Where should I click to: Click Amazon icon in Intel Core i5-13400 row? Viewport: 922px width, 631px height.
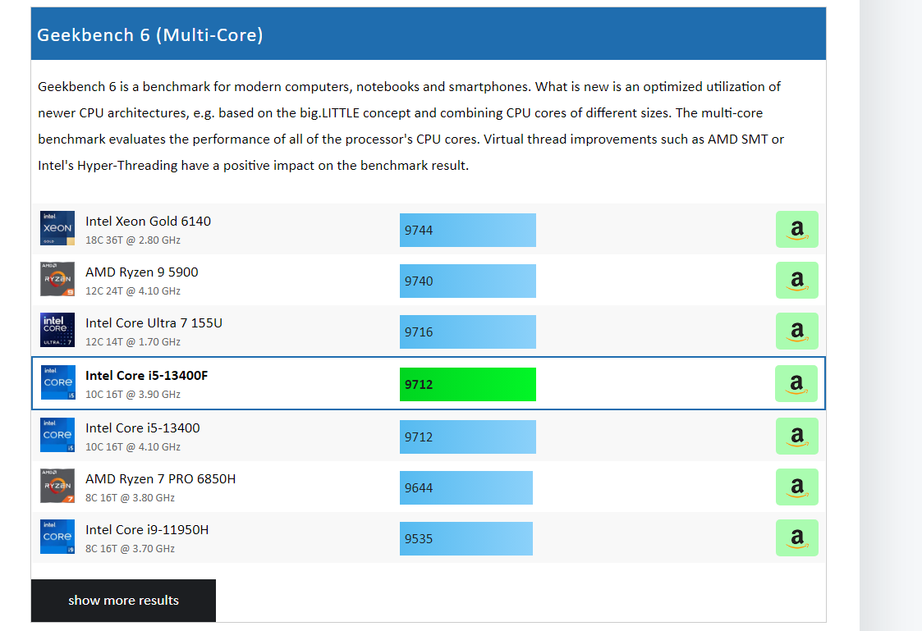796,436
